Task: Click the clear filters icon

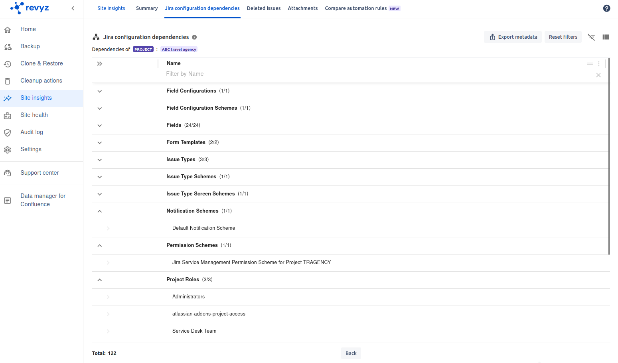Action: pos(591,37)
